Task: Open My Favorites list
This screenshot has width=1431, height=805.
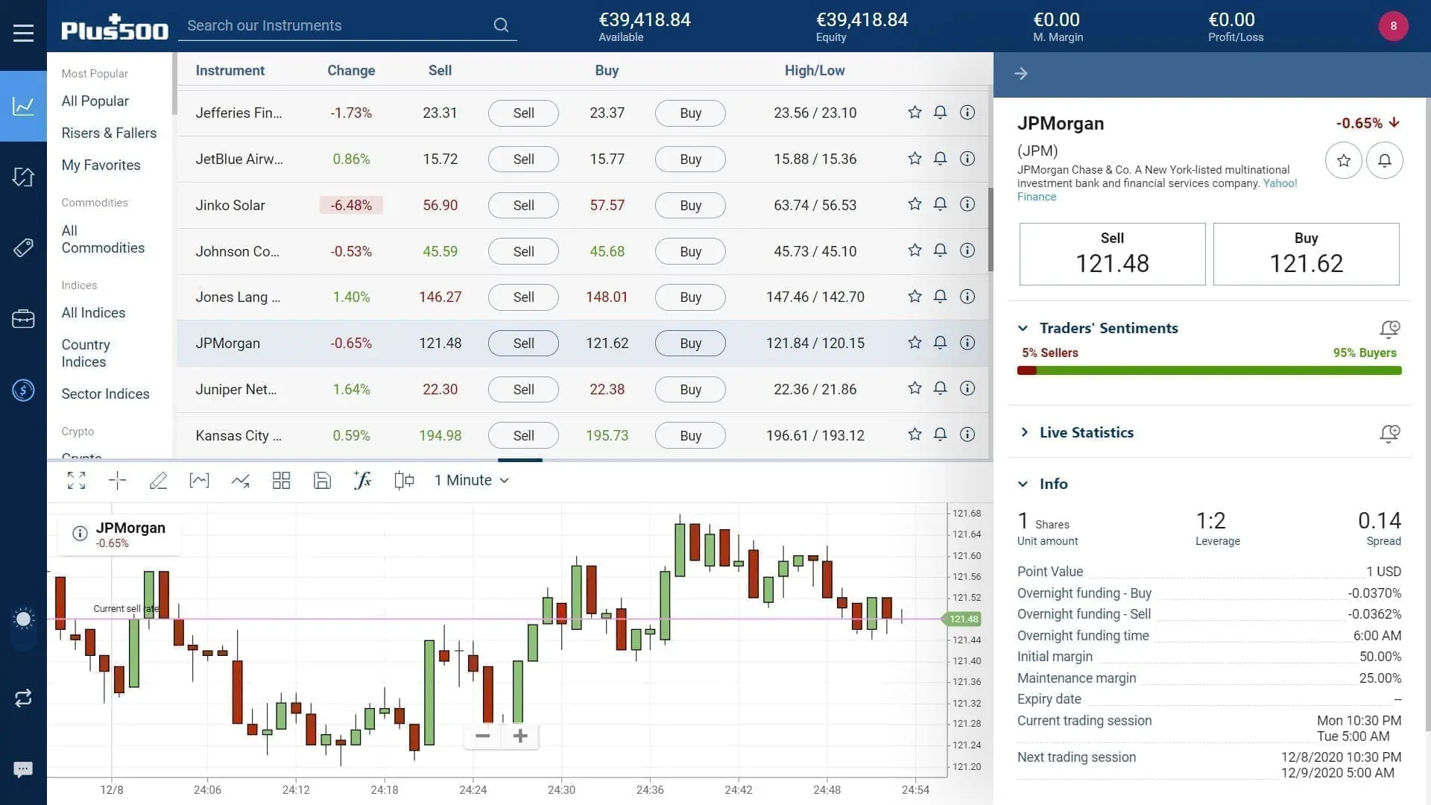Action: click(x=101, y=165)
